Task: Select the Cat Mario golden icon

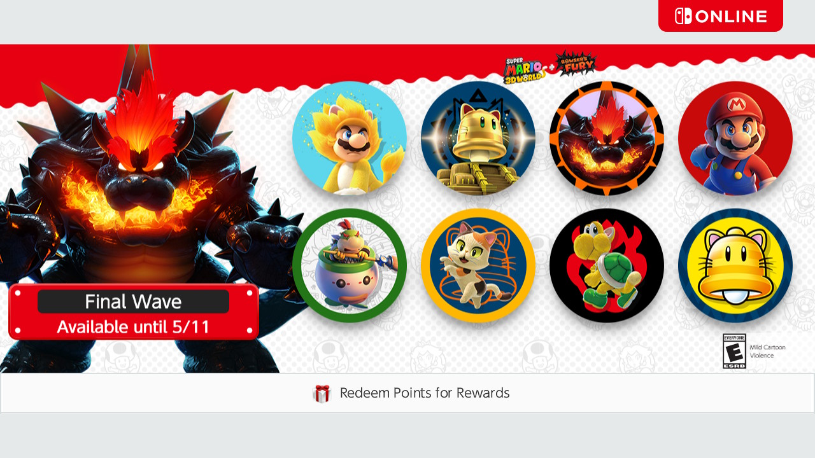Action: point(350,138)
